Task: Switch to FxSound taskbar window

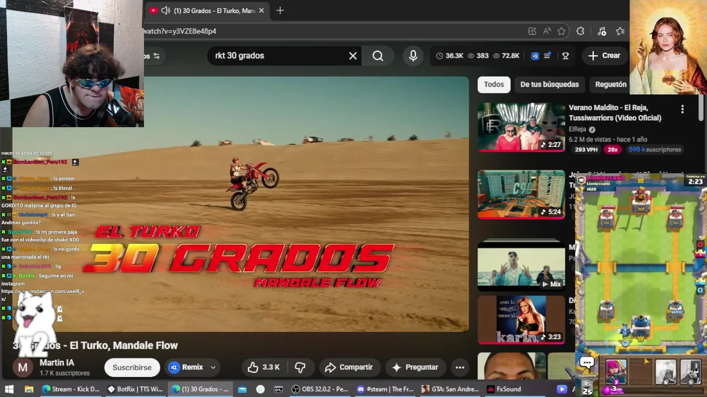Action: point(505,389)
